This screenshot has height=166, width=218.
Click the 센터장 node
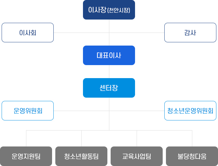109,88
